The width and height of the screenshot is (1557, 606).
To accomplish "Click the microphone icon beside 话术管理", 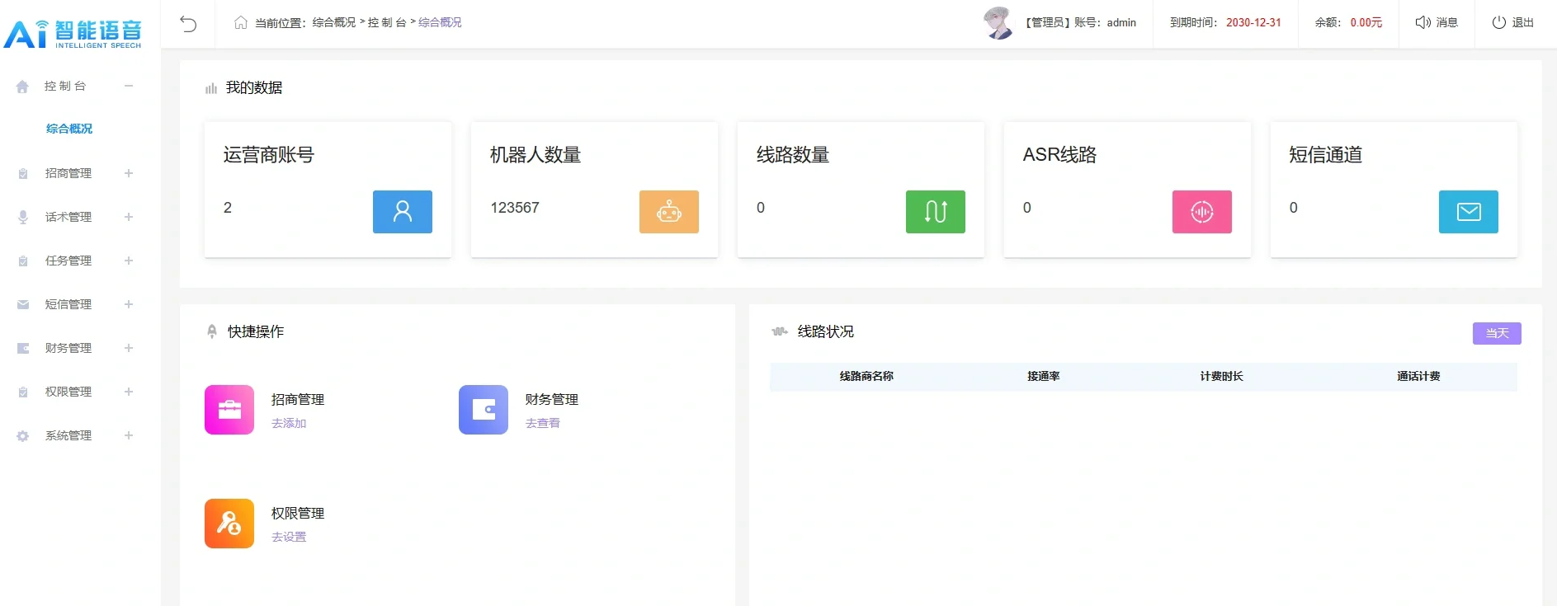I will (23, 217).
